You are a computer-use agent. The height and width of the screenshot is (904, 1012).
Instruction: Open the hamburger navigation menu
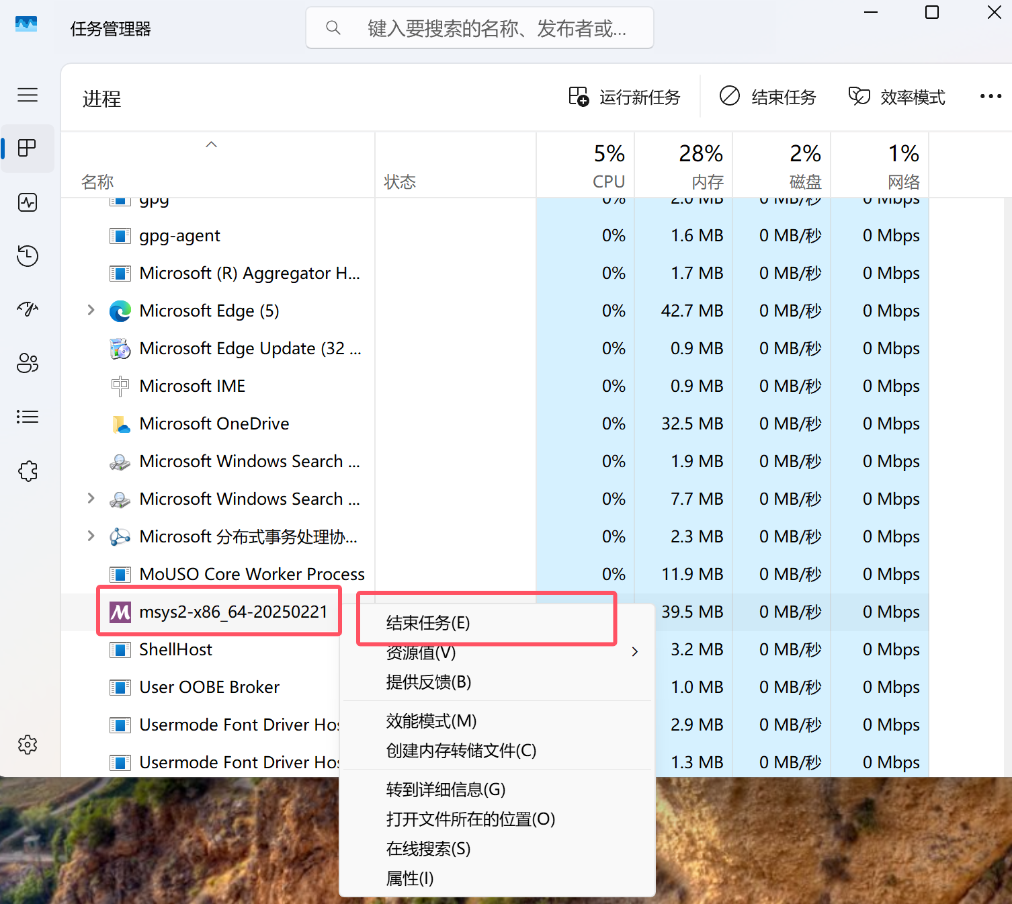(28, 95)
